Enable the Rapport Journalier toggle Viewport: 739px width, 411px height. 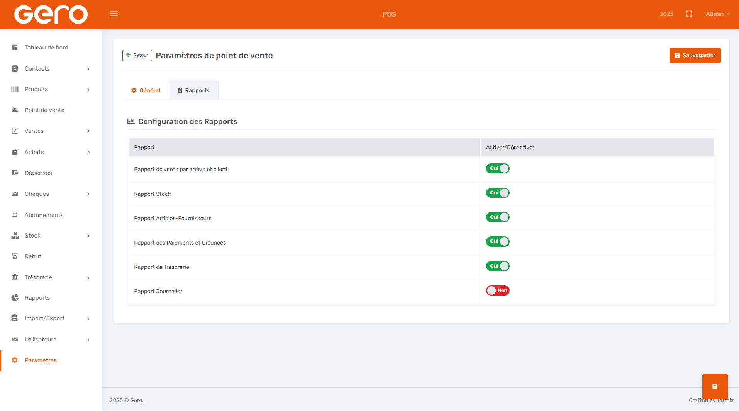(x=498, y=290)
